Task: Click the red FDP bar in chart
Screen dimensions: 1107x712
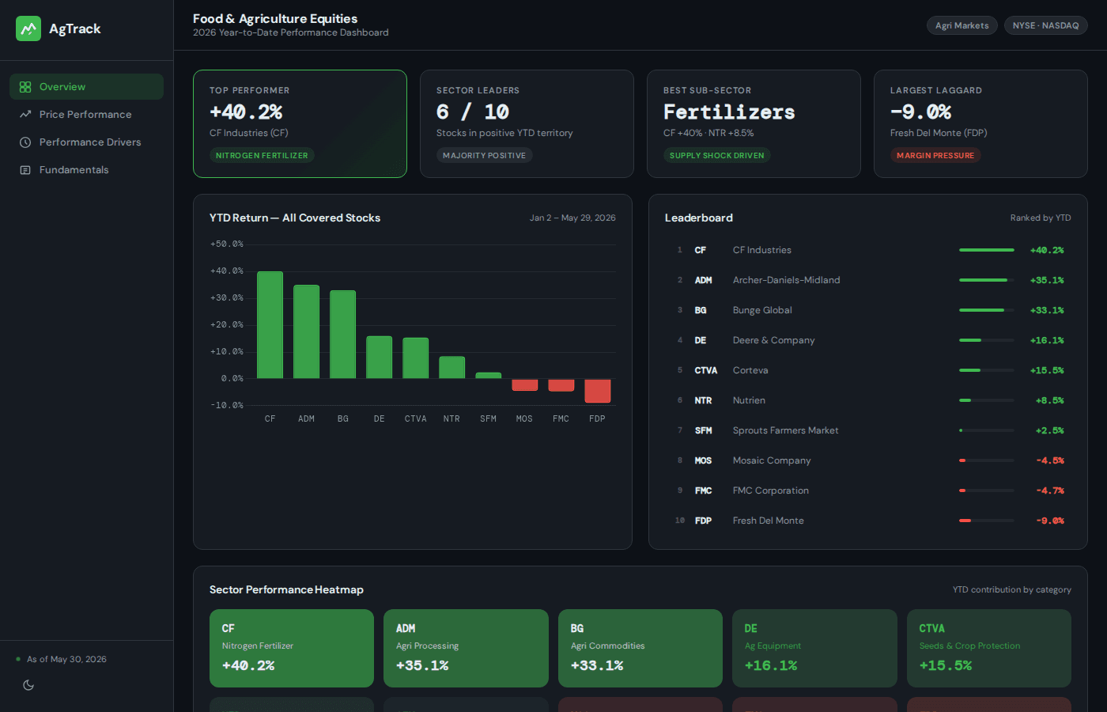Action: (x=597, y=391)
